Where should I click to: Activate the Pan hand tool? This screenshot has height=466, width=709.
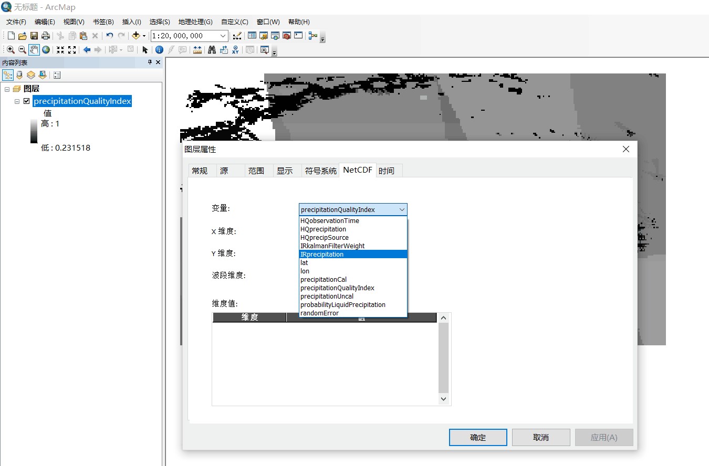(34, 50)
